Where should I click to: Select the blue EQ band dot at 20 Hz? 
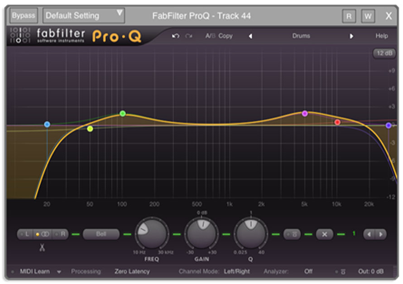47,124
